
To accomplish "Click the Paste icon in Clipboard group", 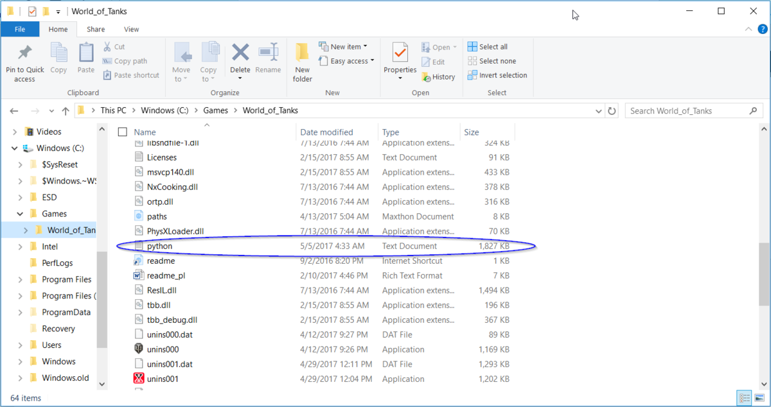I will tap(86, 53).
